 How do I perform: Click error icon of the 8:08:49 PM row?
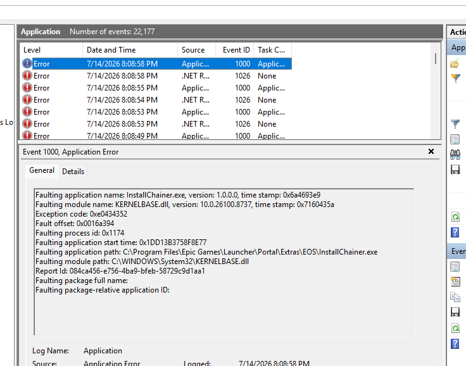tap(27, 136)
